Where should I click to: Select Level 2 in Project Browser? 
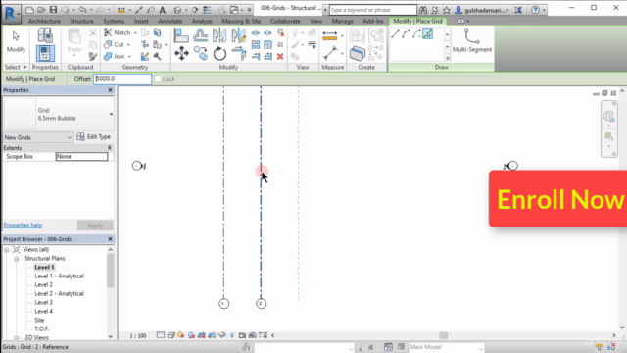[x=43, y=285]
